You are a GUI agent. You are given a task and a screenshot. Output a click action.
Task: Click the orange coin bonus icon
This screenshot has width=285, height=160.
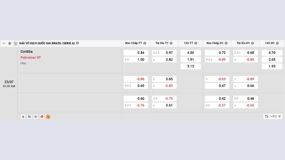tap(48, 117)
